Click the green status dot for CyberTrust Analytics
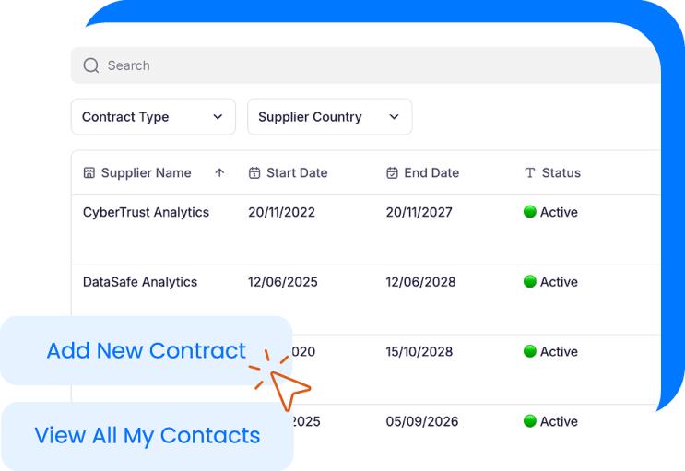685x471 pixels. point(530,212)
